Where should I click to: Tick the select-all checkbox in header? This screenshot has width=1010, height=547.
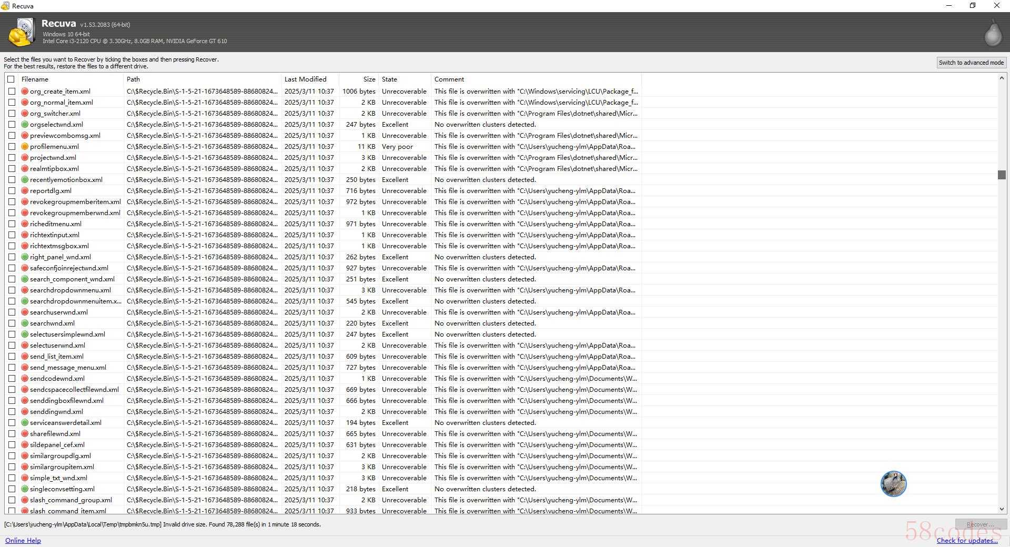pyautogui.click(x=11, y=79)
